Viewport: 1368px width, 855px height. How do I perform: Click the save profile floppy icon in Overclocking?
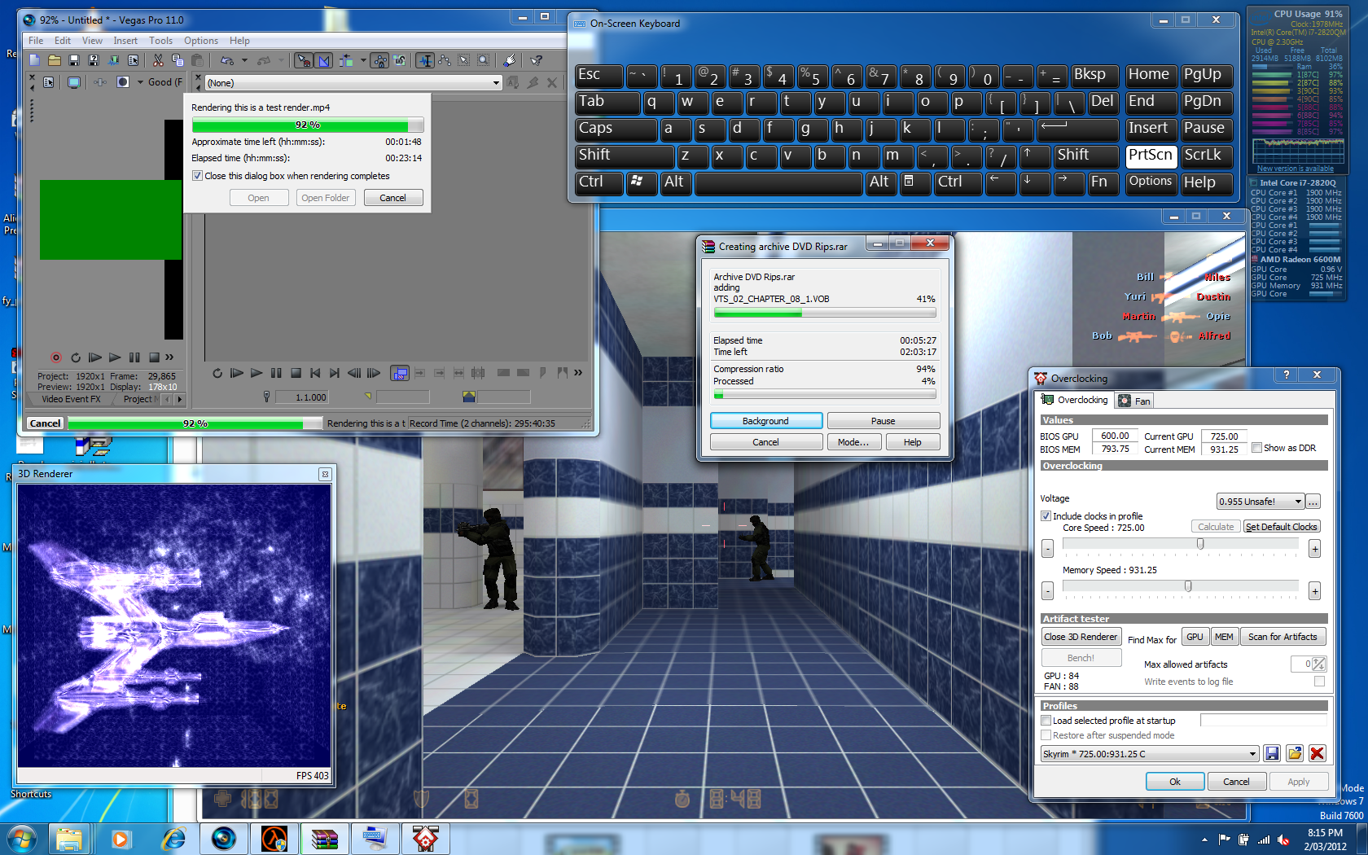click(x=1272, y=753)
